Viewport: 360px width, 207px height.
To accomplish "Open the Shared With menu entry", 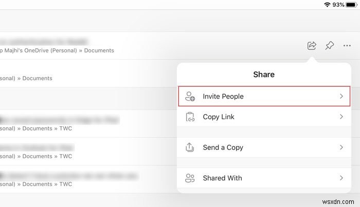I will coord(222,178).
